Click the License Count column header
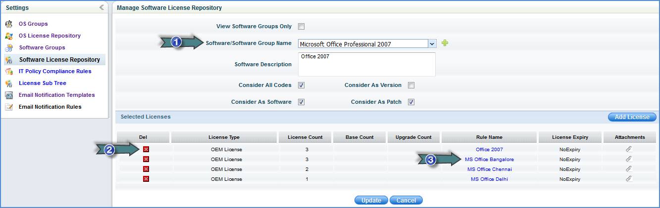 (305, 137)
